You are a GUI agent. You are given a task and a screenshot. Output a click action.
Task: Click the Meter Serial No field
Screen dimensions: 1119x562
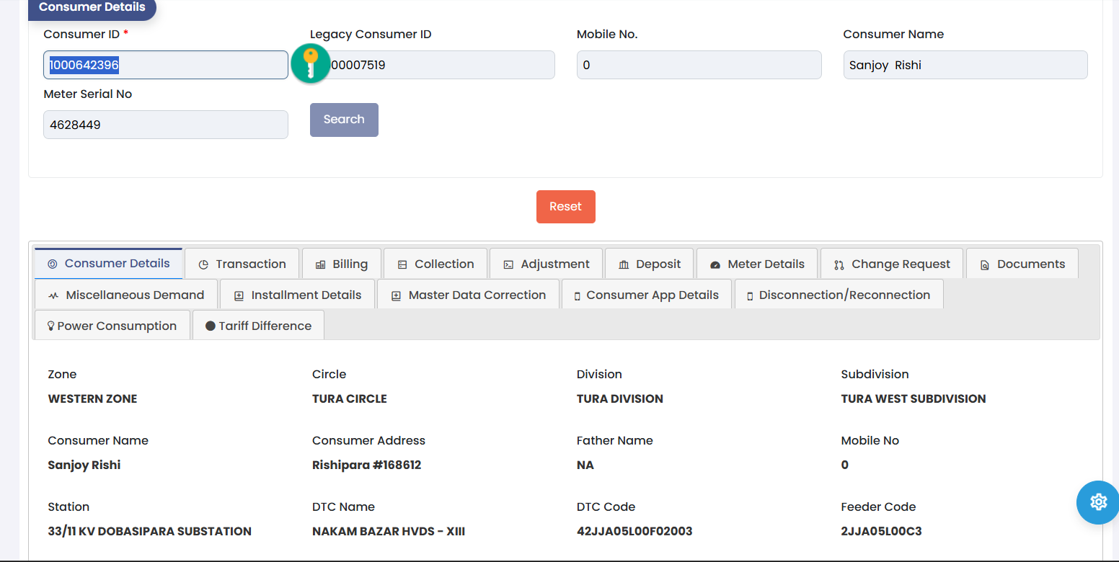[166, 125]
